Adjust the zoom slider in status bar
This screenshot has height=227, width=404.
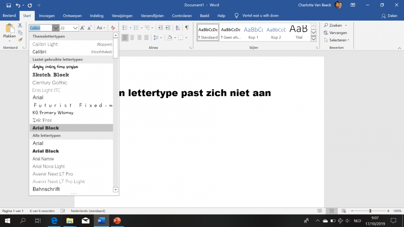point(370,211)
